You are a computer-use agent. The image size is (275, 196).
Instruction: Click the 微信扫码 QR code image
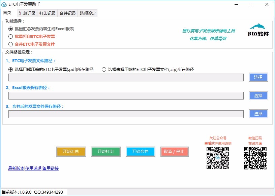pos(255,158)
